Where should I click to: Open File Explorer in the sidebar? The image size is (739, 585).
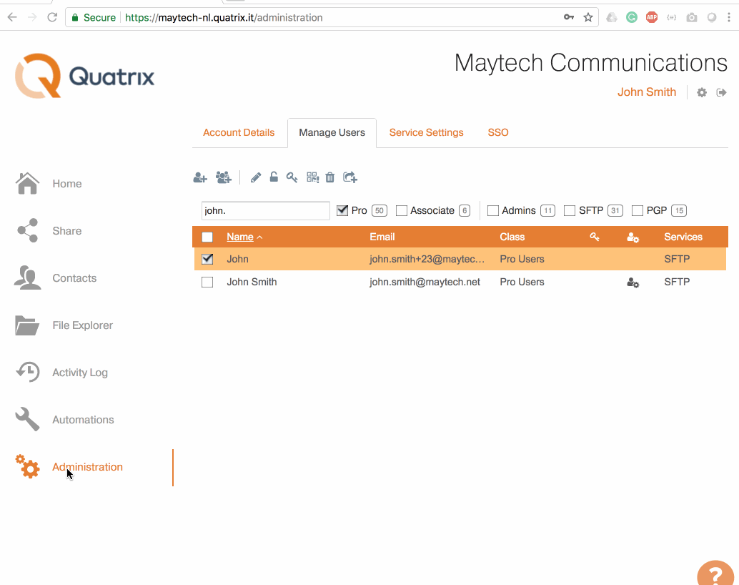pyautogui.click(x=82, y=325)
